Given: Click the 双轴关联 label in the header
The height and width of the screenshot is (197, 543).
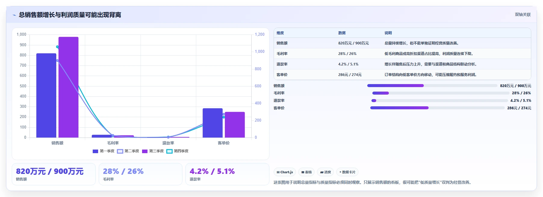Looking at the screenshot, I should pyautogui.click(x=523, y=15).
